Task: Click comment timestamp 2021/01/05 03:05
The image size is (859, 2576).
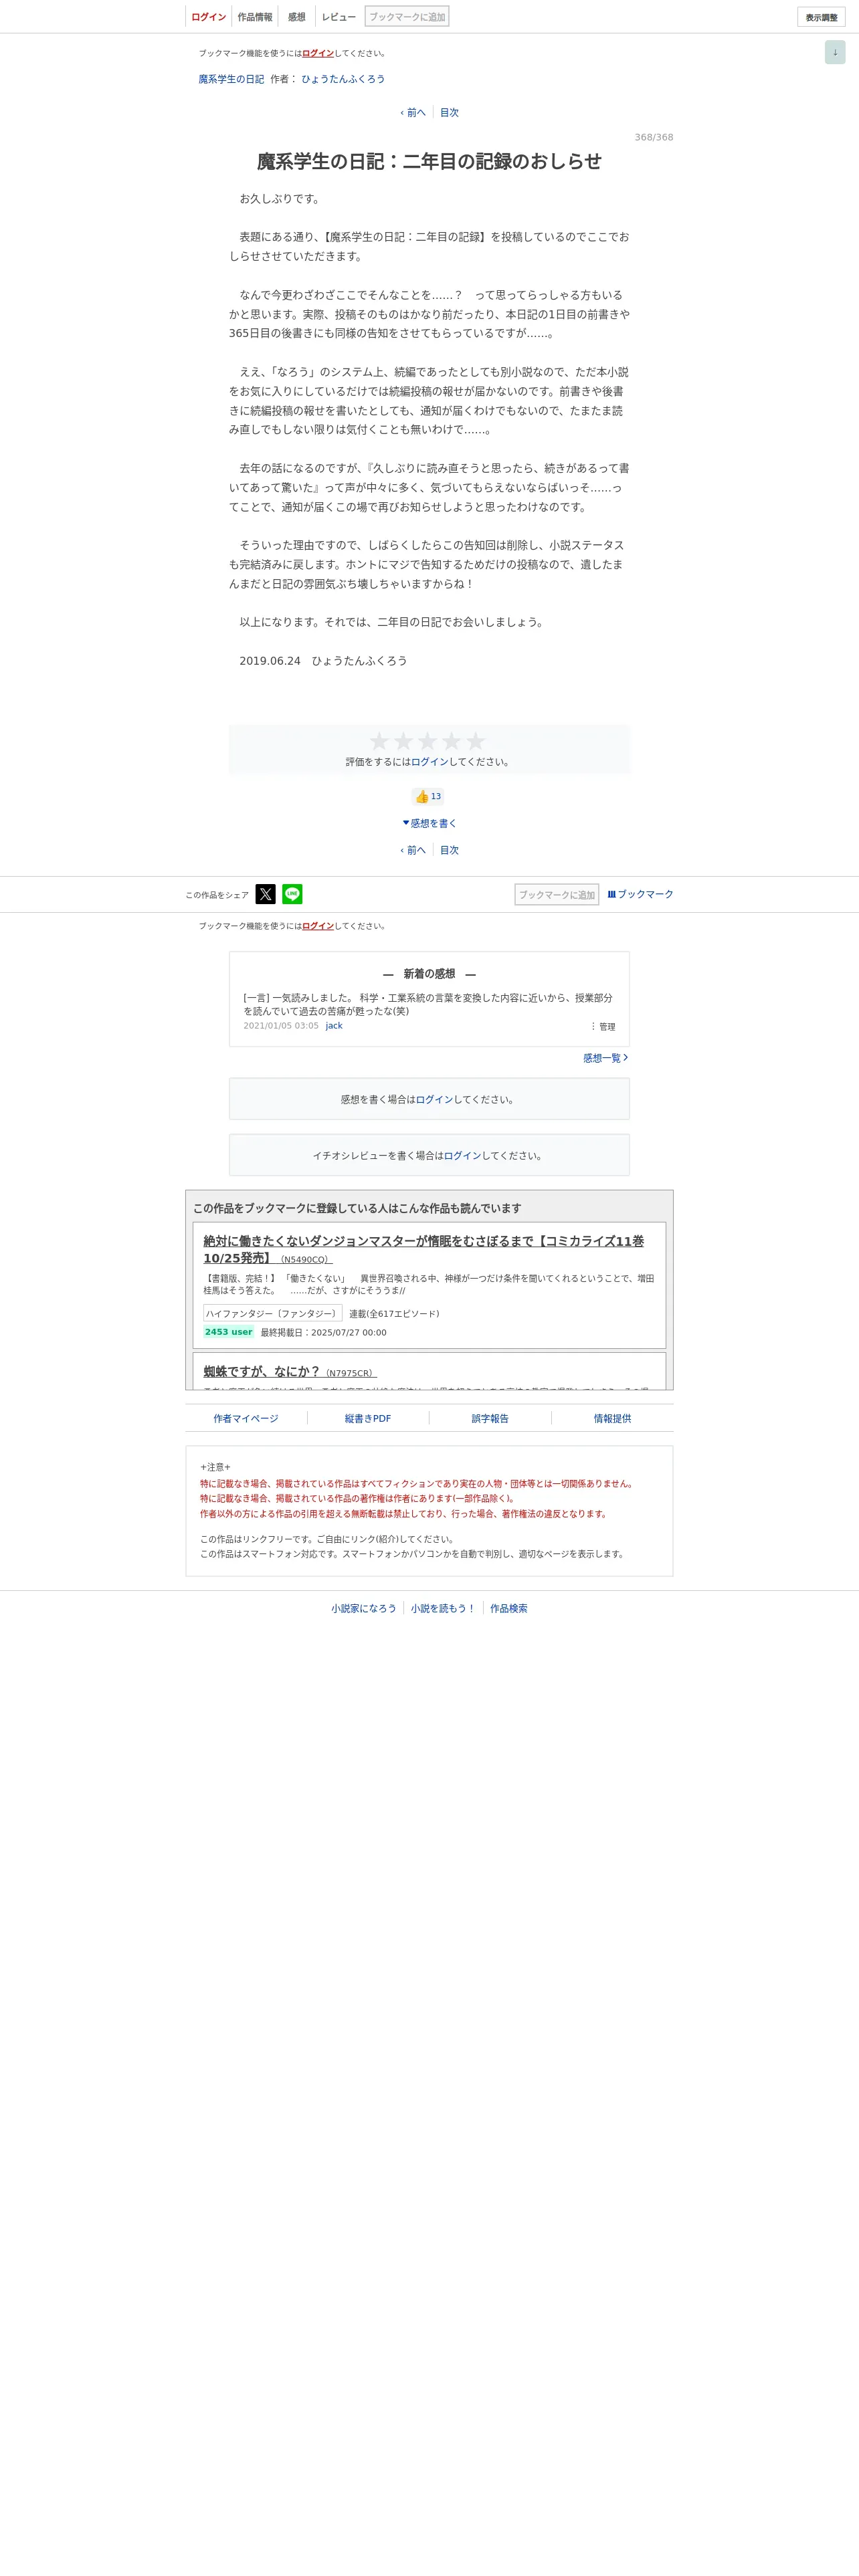Action: 281,1026
